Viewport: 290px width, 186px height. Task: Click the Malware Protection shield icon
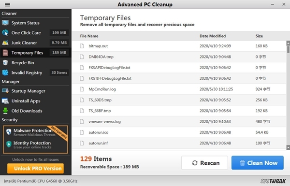(x=9, y=132)
